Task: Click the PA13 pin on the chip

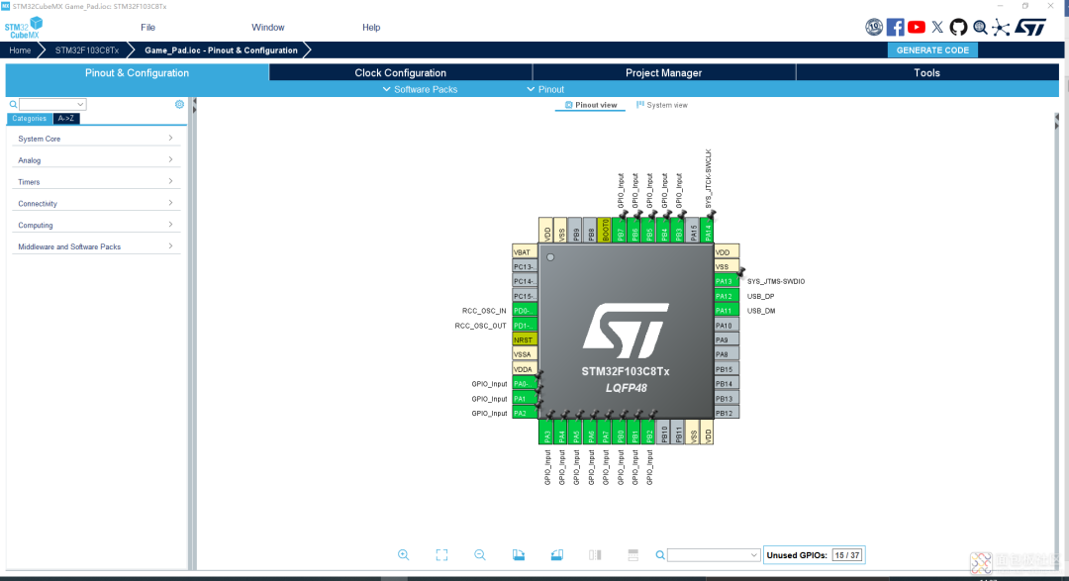Action: pyautogui.click(x=727, y=281)
